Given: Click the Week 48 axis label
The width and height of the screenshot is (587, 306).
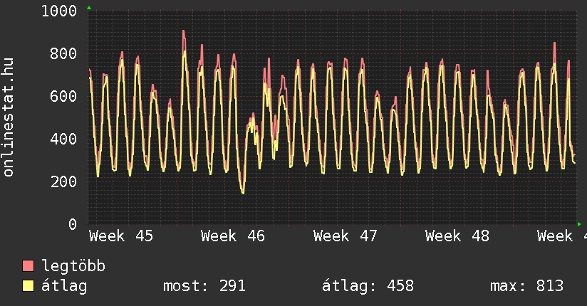Looking at the screenshot, I should coord(457,236).
